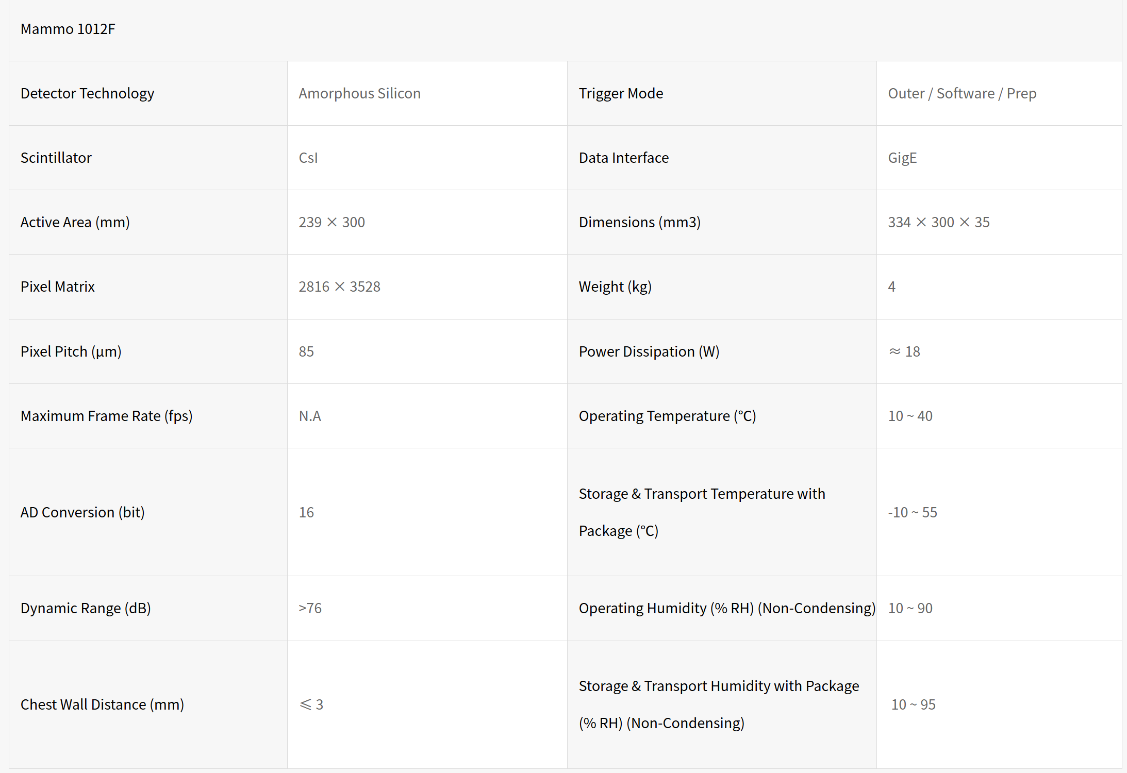Click the Amorphous Silicon value

tap(359, 93)
